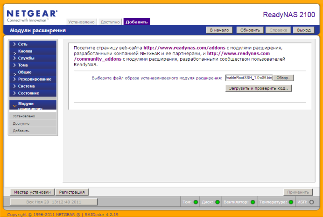Open the Установлено tab

click(x=81, y=22)
